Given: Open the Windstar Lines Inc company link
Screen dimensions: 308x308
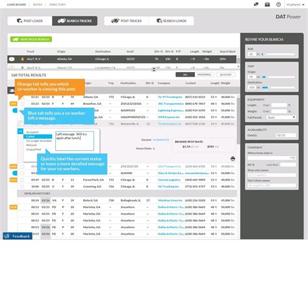Looking at the screenshot, I should tap(171, 200).
